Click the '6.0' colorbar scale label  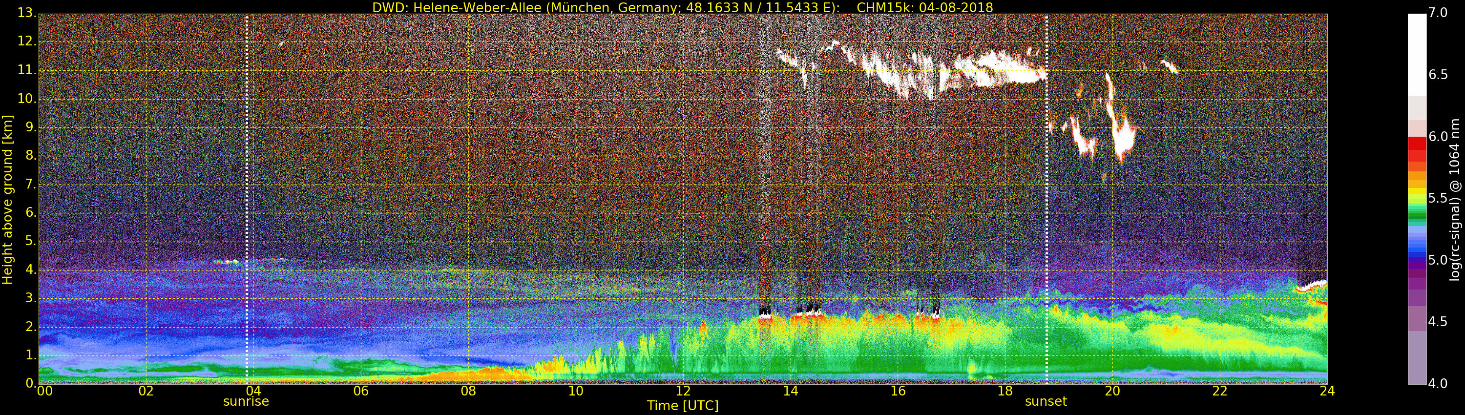click(1438, 137)
